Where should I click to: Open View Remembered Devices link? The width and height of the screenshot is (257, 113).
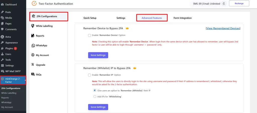click(x=223, y=28)
